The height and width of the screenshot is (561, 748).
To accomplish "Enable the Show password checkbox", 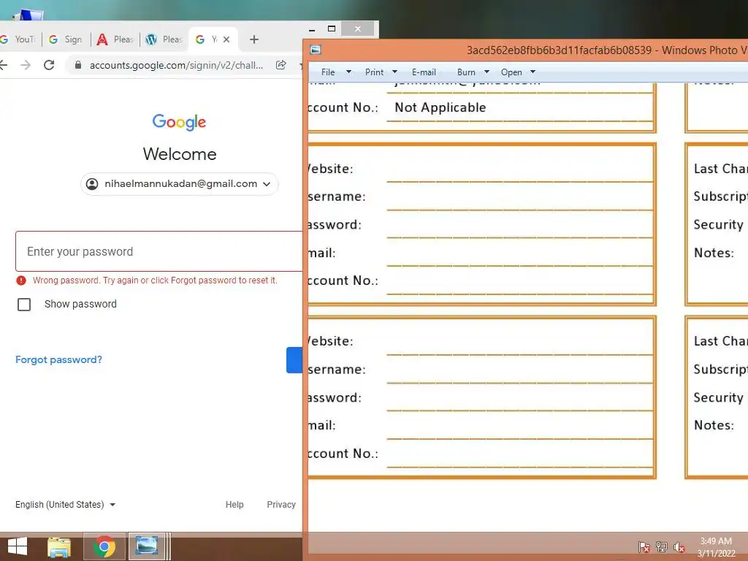I will coord(24,305).
